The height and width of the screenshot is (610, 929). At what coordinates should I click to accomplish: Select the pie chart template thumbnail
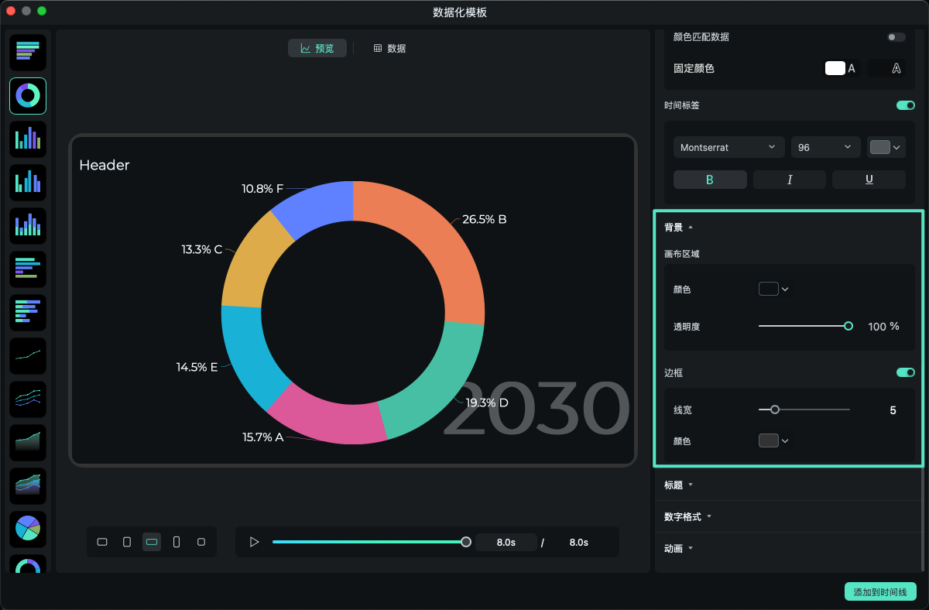click(x=28, y=529)
